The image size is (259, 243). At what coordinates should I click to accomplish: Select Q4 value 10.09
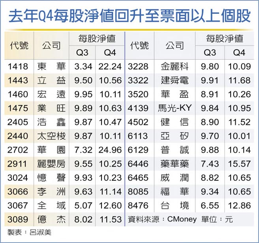tap(239, 67)
